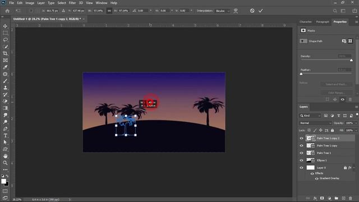This screenshot has height=202, width=359.
Task: Click the Feather slider handle
Action: click(301, 74)
